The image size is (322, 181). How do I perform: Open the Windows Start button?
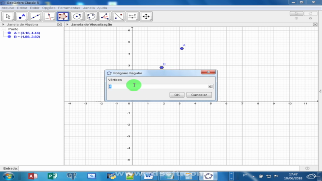click(x=9, y=176)
